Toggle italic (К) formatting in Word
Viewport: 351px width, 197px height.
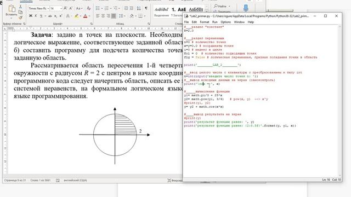[x=36, y=16]
